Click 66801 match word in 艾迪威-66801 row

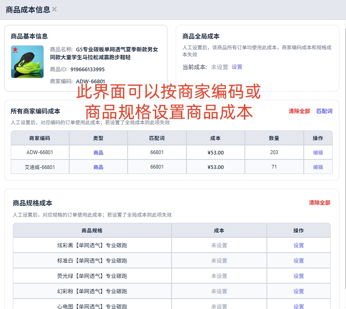[157, 167]
